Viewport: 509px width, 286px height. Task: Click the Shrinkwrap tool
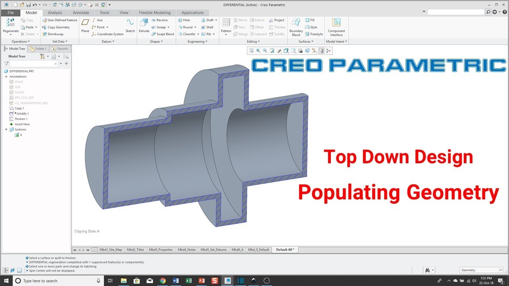53,34
